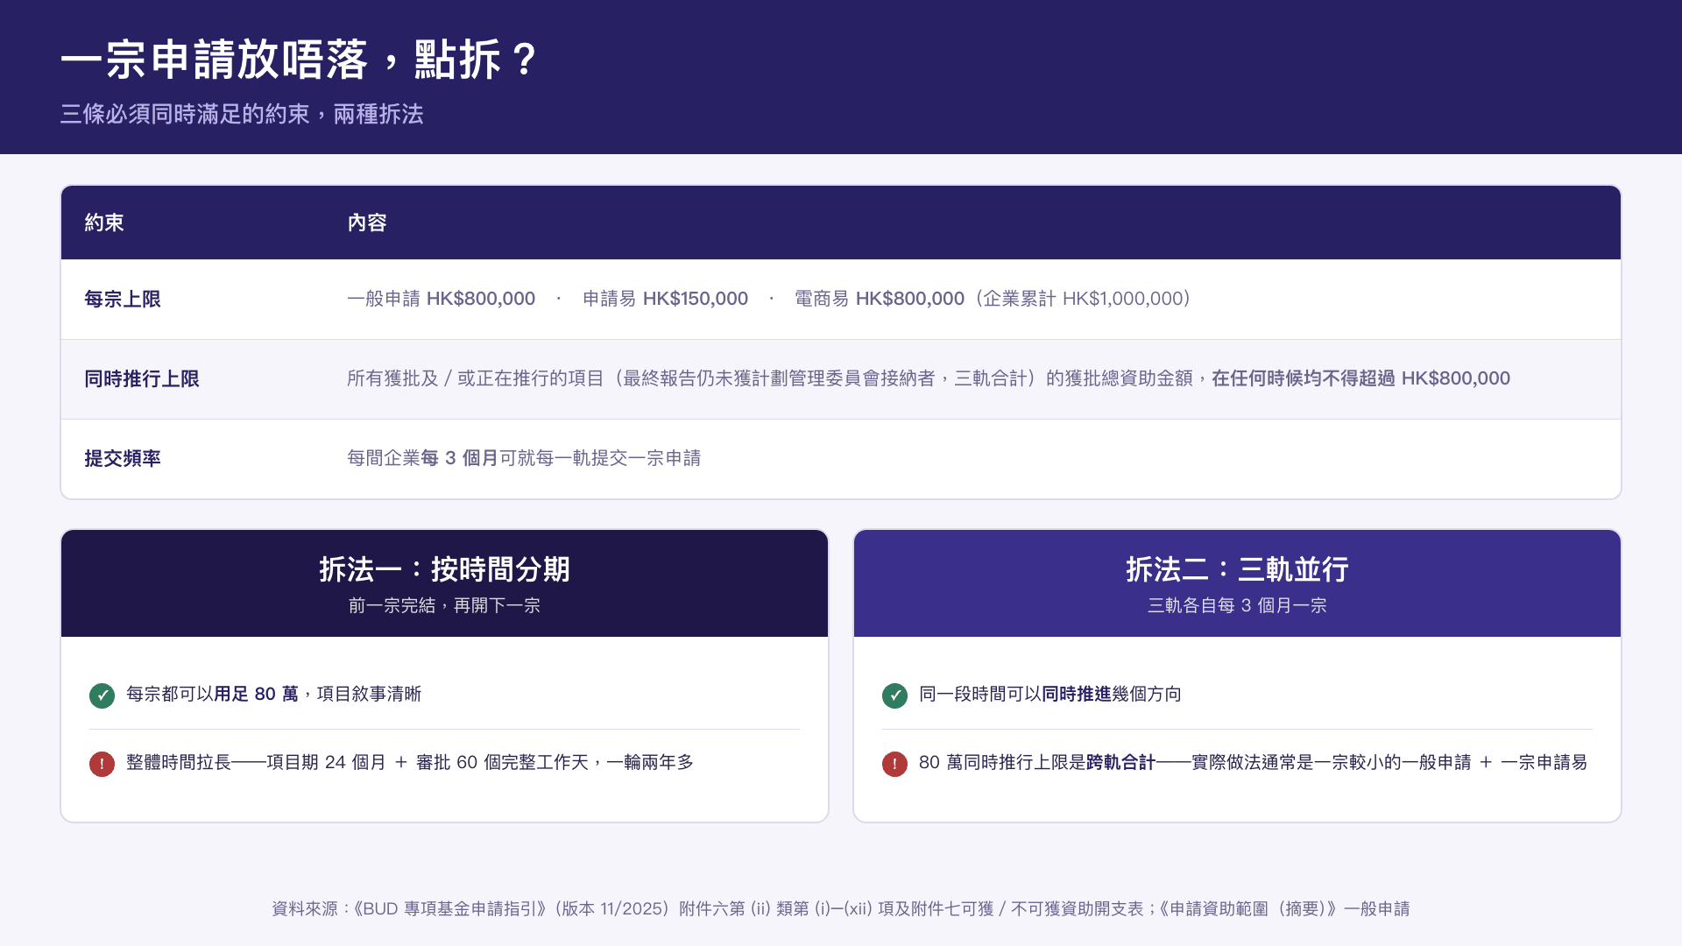Click 80 萬同時推行上限是跨軌合計 line
This screenshot has height=946, width=1682.
click(x=1254, y=762)
